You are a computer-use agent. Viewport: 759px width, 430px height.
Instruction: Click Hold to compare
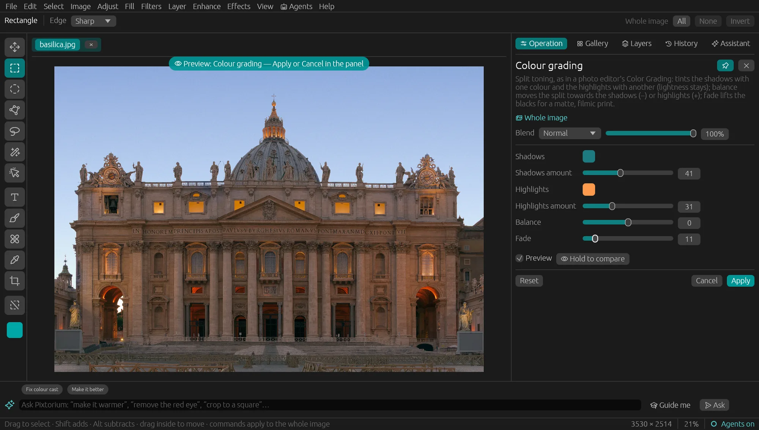(592, 259)
